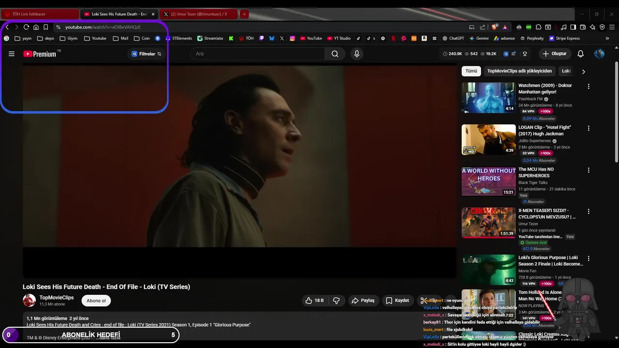Screen dimensions: 619x348
Task: Open Kick bookmark icon
Action: click(231, 38)
